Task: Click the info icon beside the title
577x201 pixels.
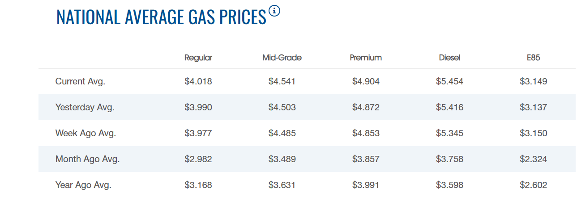Action: click(x=274, y=12)
